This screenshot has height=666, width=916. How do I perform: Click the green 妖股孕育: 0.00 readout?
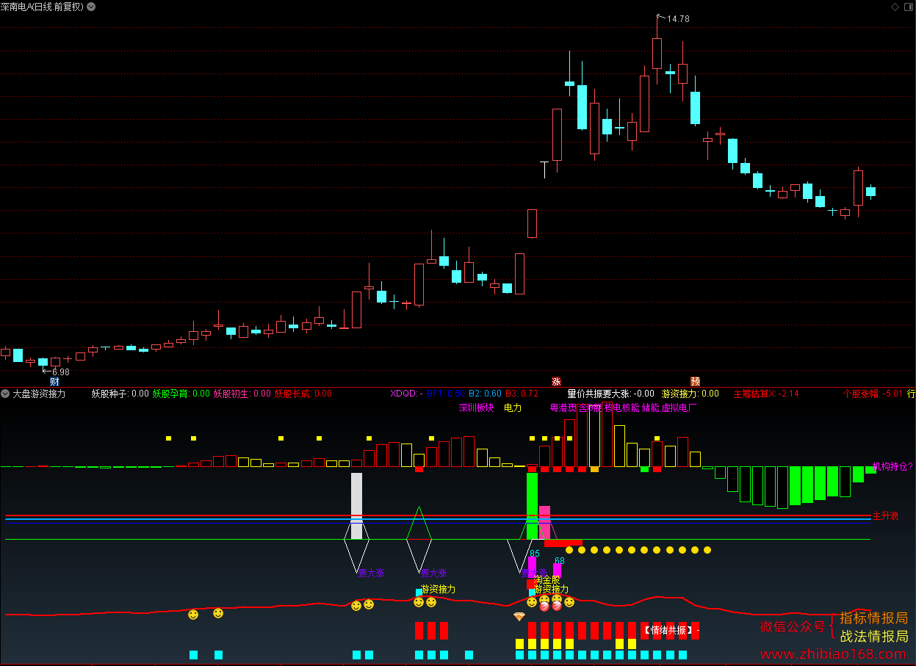click(x=181, y=394)
